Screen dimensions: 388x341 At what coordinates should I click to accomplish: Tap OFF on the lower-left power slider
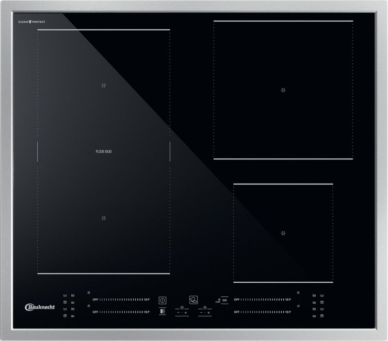click(x=96, y=312)
